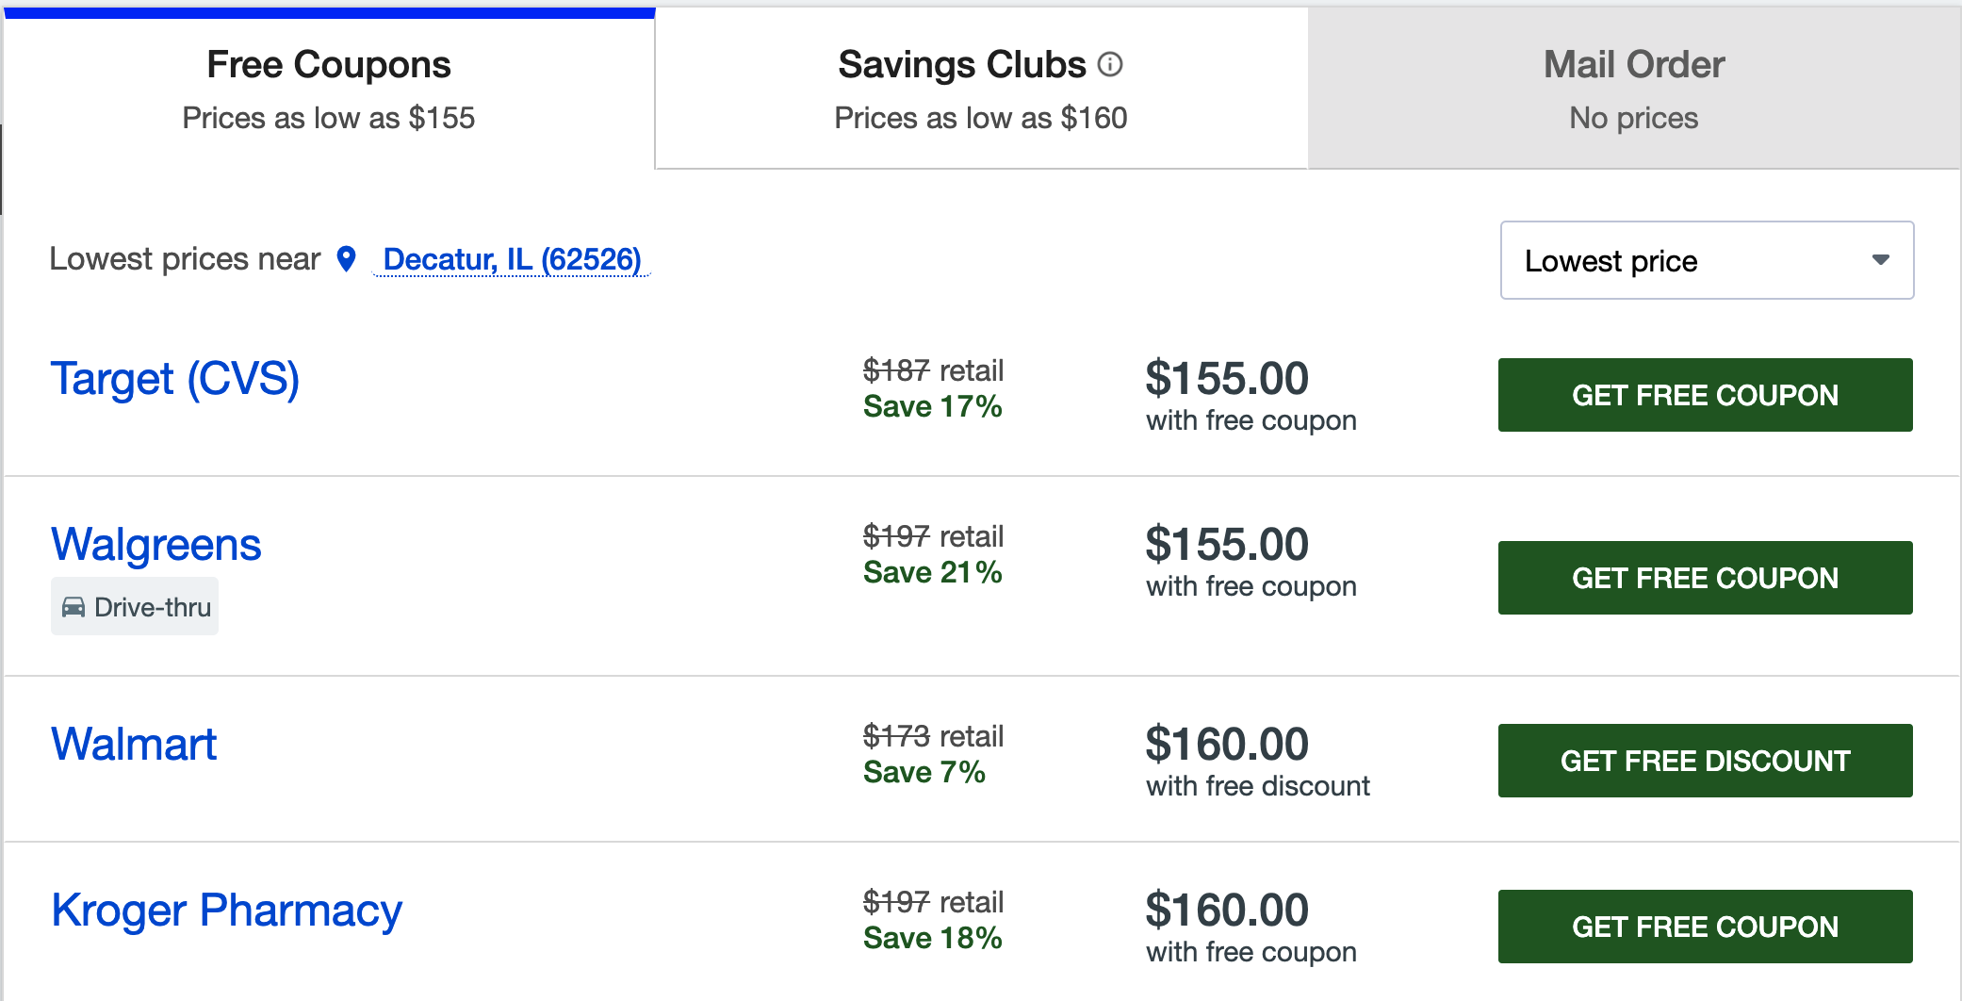Screen dimensions: 1962x1001
Task: Click the $155.00 price at Target
Action: click(x=1227, y=379)
